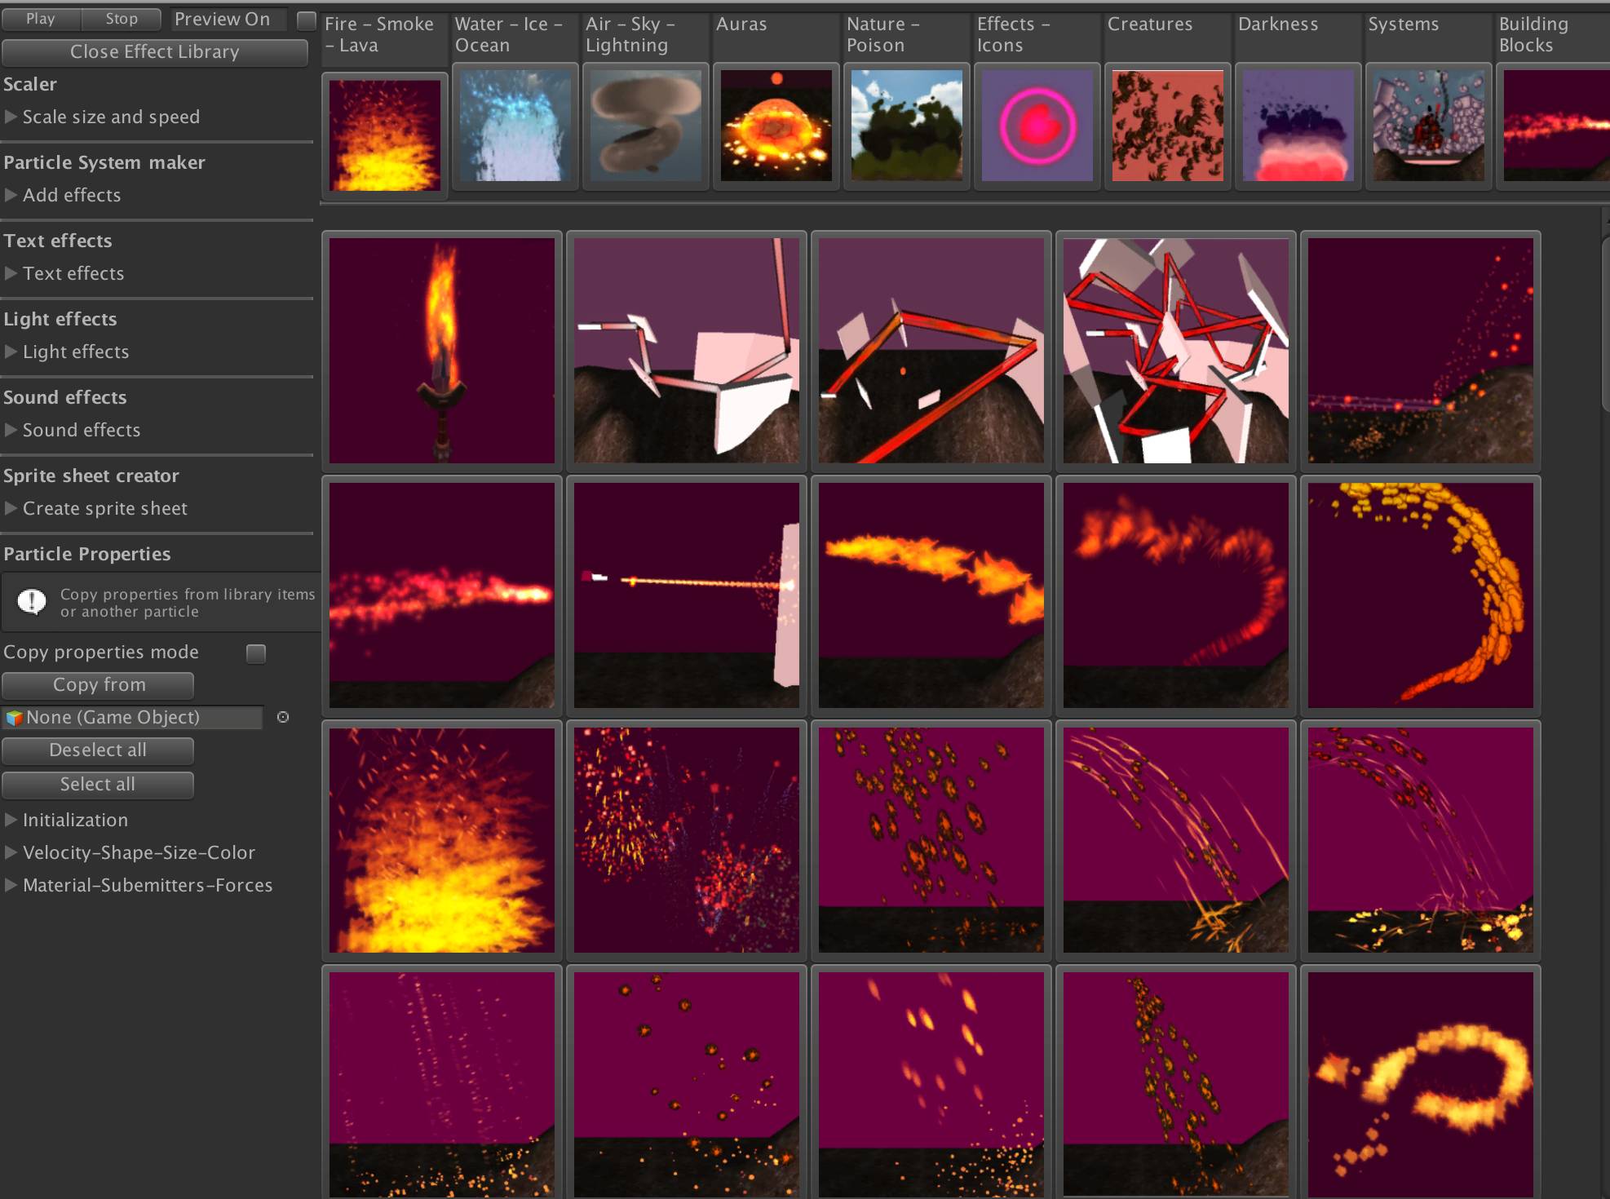The image size is (1610, 1199).
Task: Click the Creatures category icon
Action: [1167, 126]
